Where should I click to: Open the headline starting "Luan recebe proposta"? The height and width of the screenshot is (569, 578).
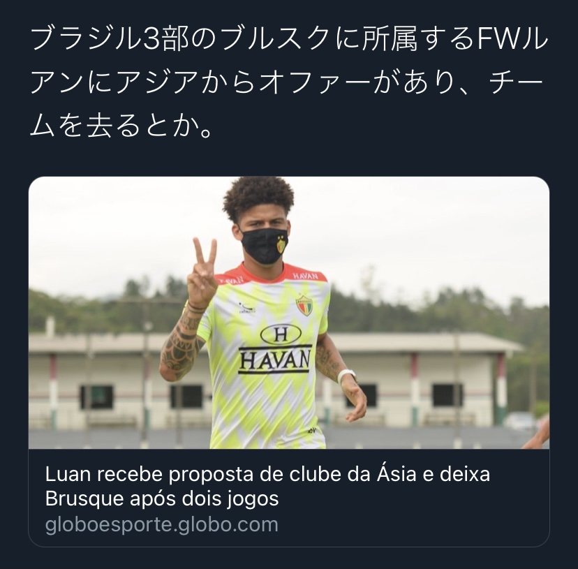click(x=267, y=486)
